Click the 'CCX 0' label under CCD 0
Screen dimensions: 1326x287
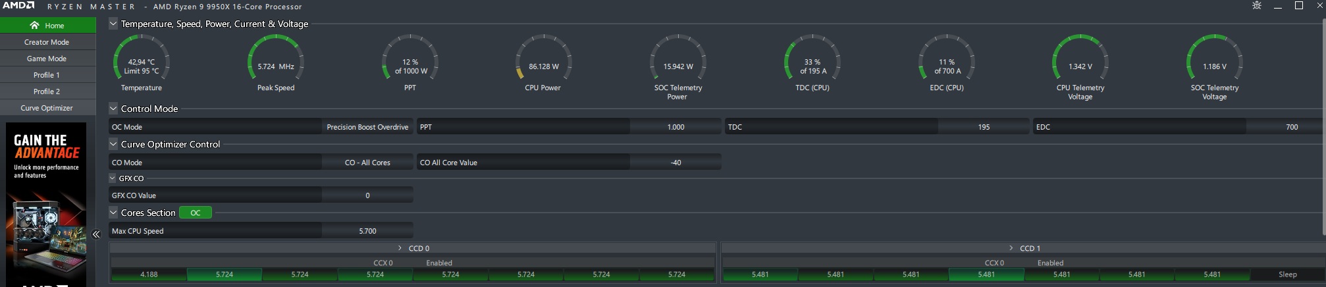pos(383,263)
